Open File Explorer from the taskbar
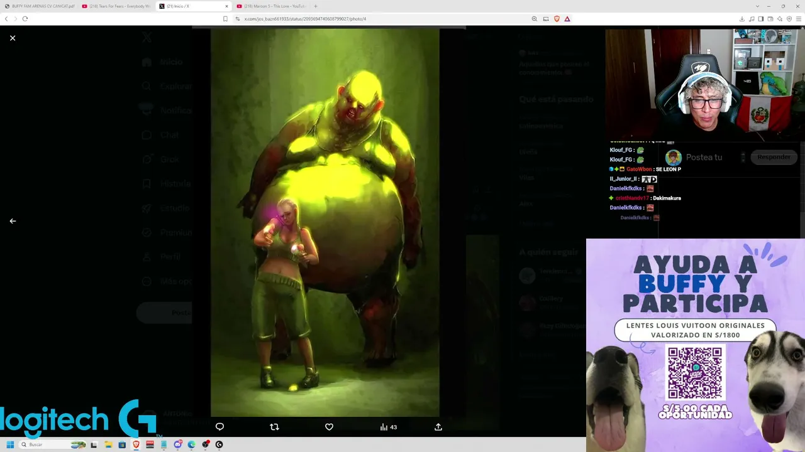This screenshot has height=452, width=805. coord(108,444)
